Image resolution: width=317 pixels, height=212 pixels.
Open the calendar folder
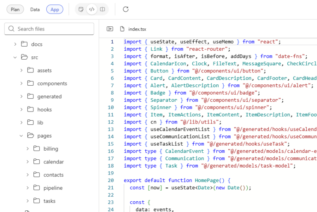[53, 162]
